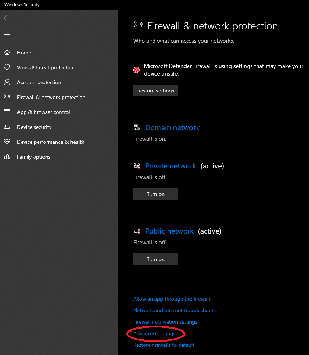Select Firewall & network protection in sidebar
This screenshot has height=355, width=309.
coord(51,97)
